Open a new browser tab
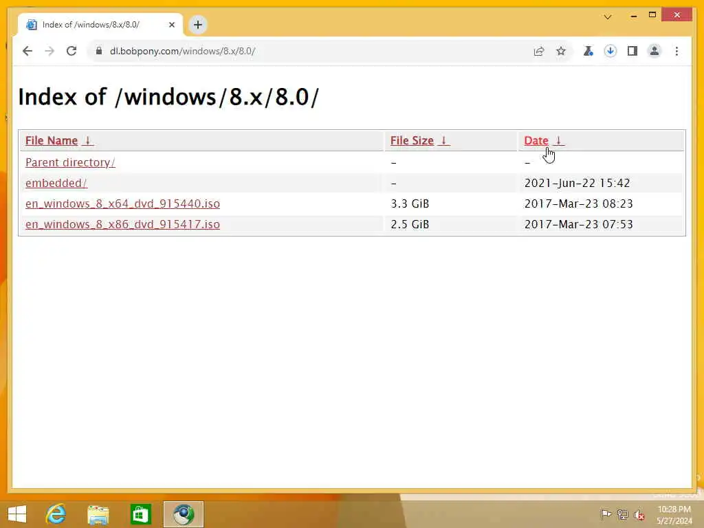704x528 pixels. (x=198, y=25)
